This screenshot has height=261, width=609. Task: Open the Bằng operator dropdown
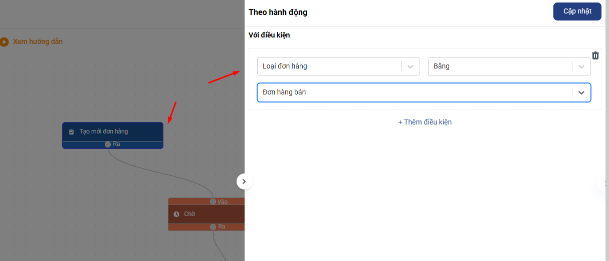coord(509,66)
